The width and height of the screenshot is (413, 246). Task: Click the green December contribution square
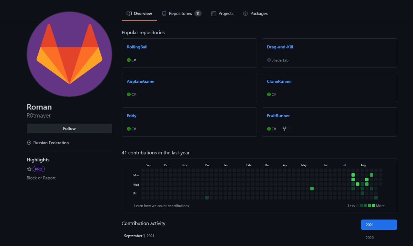tap(207, 198)
